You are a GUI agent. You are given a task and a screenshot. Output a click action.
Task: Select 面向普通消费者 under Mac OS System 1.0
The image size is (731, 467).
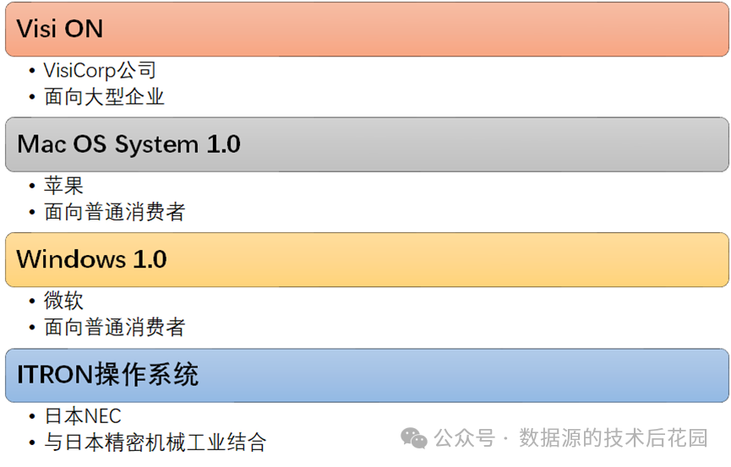[x=114, y=212]
